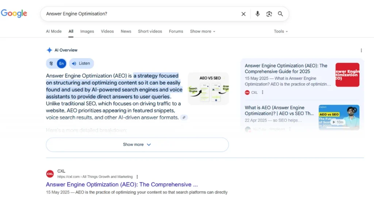Click the AI Overview sparkle icon
This screenshot has height=197, width=374.
click(x=49, y=50)
